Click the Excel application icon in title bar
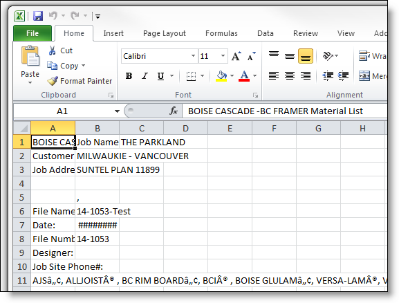399x303 pixels. 19,16
